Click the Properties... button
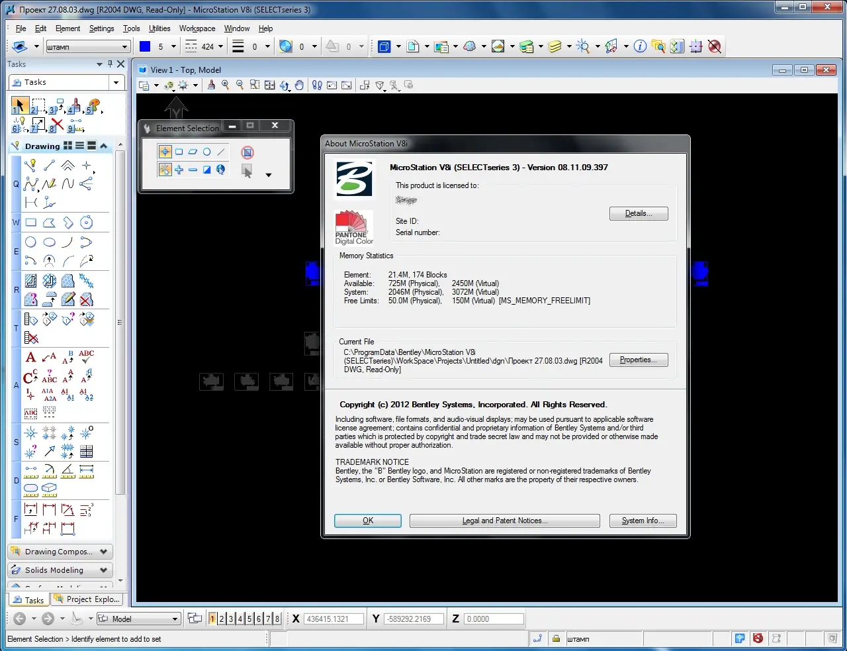This screenshot has width=847, height=651. point(639,360)
